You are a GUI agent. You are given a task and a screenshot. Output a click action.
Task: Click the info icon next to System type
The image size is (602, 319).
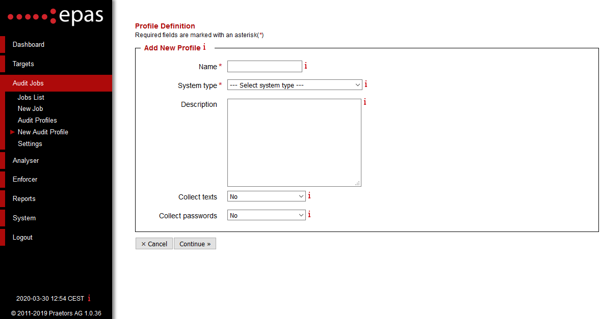coord(365,83)
